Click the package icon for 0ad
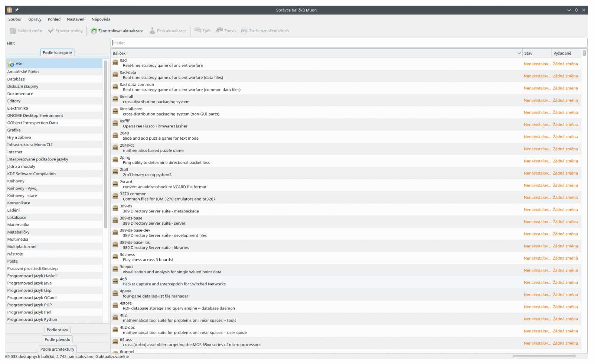 coord(115,62)
